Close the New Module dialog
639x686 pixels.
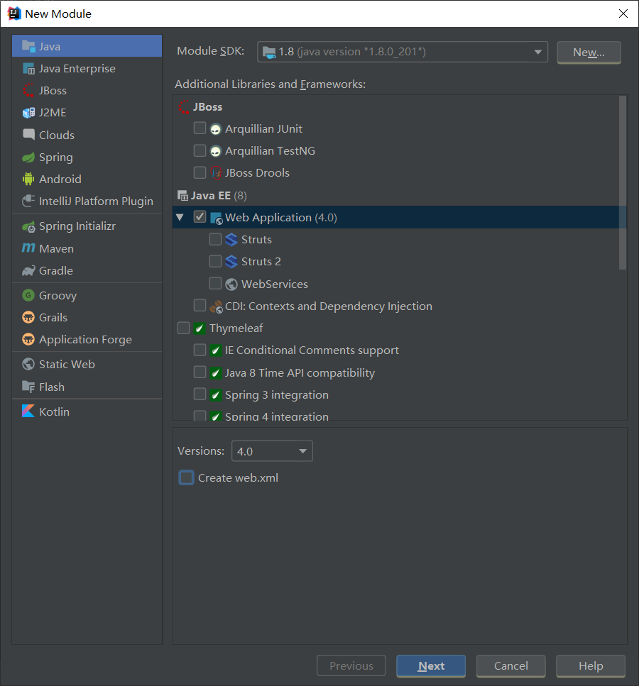pos(623,13)
